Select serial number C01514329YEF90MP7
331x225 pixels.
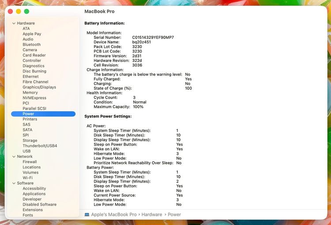153,38
